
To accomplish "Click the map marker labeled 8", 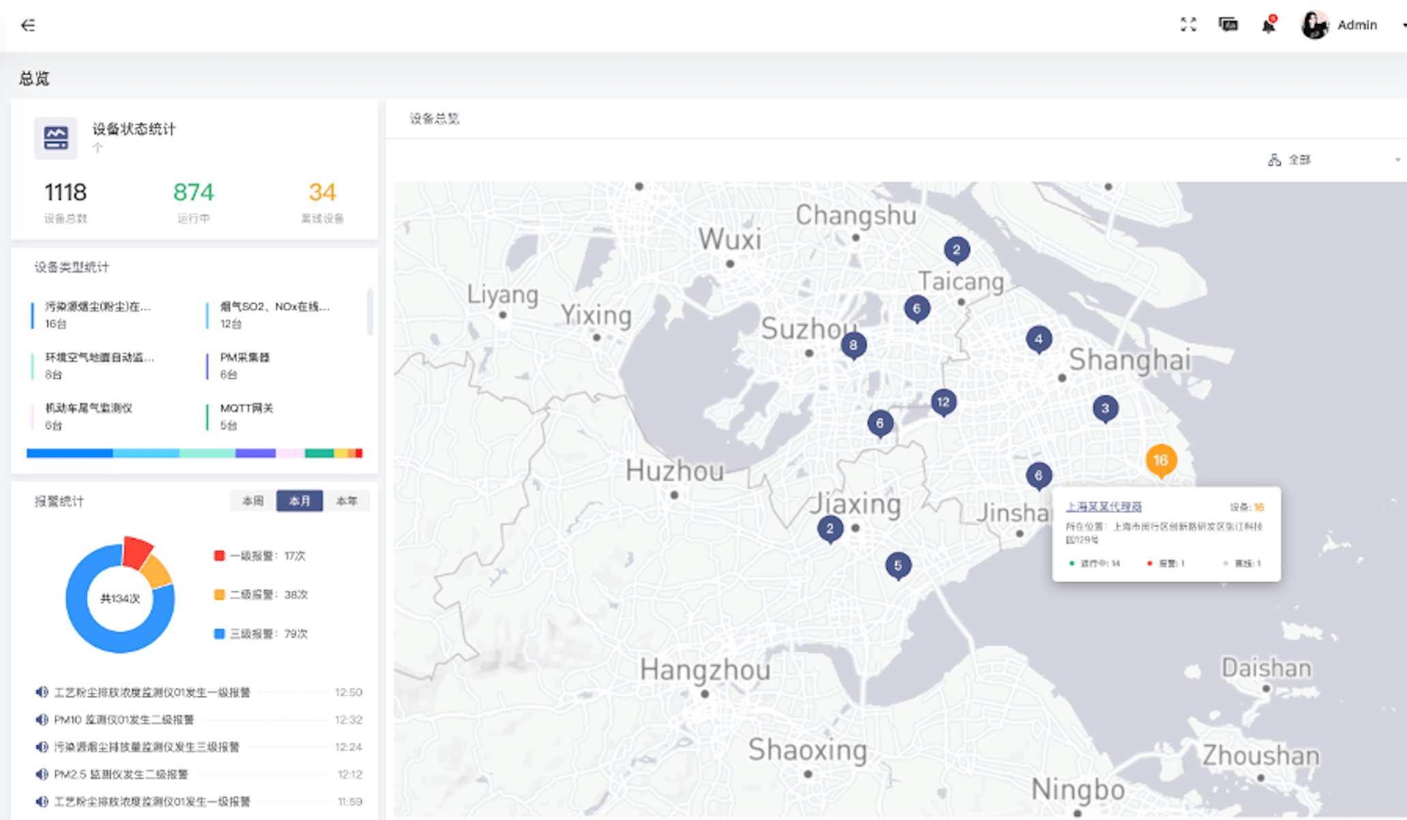I will [x=853, y=345].
